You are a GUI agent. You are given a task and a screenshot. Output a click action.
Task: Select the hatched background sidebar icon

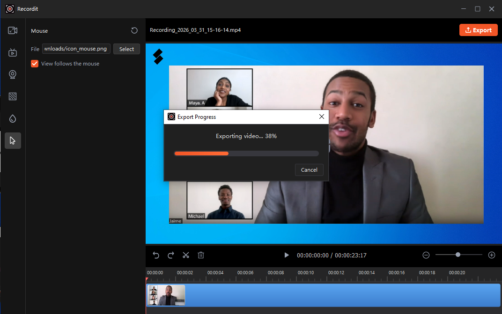[13, 96]
